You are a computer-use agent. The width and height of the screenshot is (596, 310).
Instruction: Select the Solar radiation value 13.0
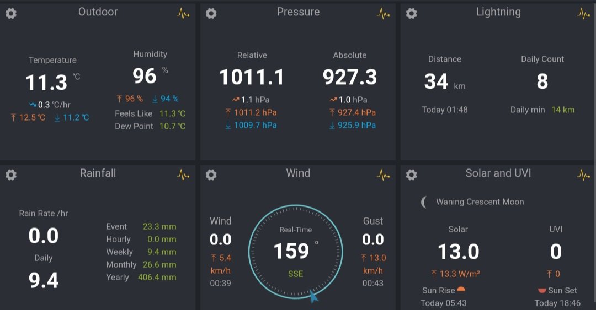pos(459,252)
